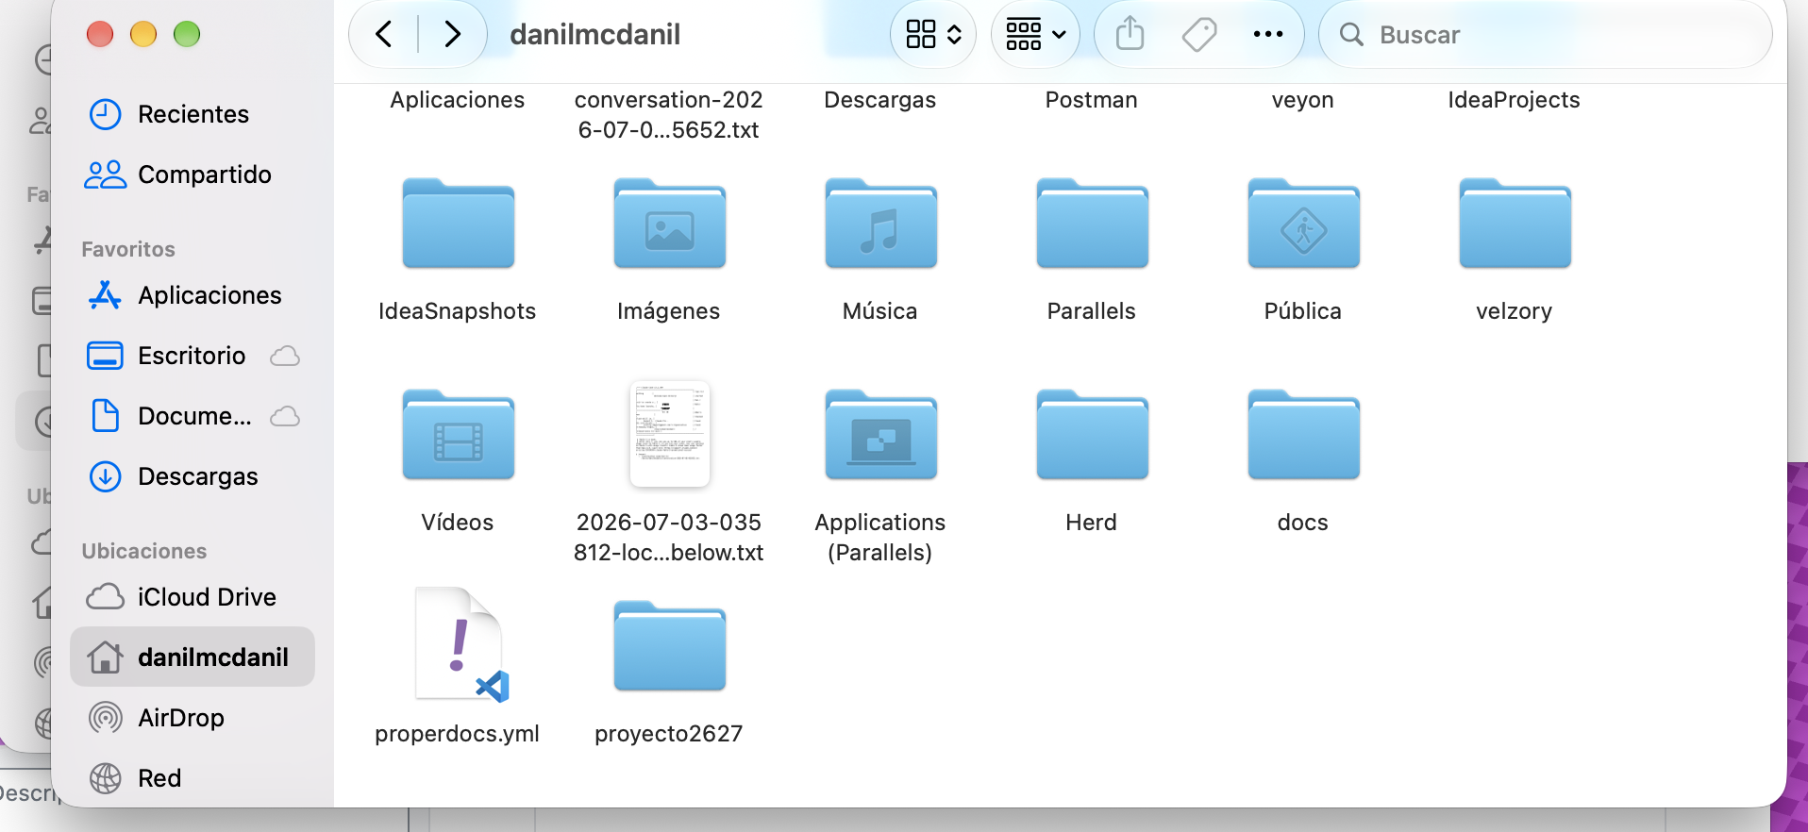Select iCloud Drive in the sidebar

(193, 597)
